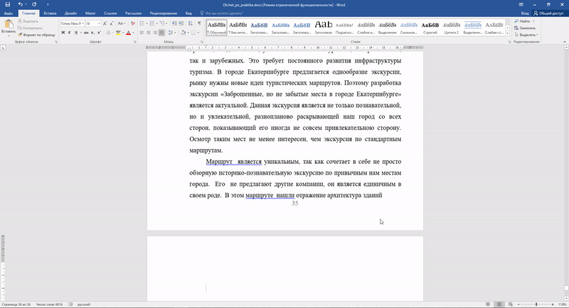Align text right
569x308 pixels.
[x=155, y=33]
